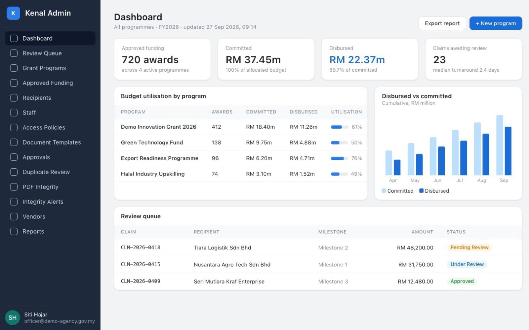Click the Grant Programs sidebar icon
Image resolution: width=529 pixels, height=330 pixels.
tap(14, 68)
